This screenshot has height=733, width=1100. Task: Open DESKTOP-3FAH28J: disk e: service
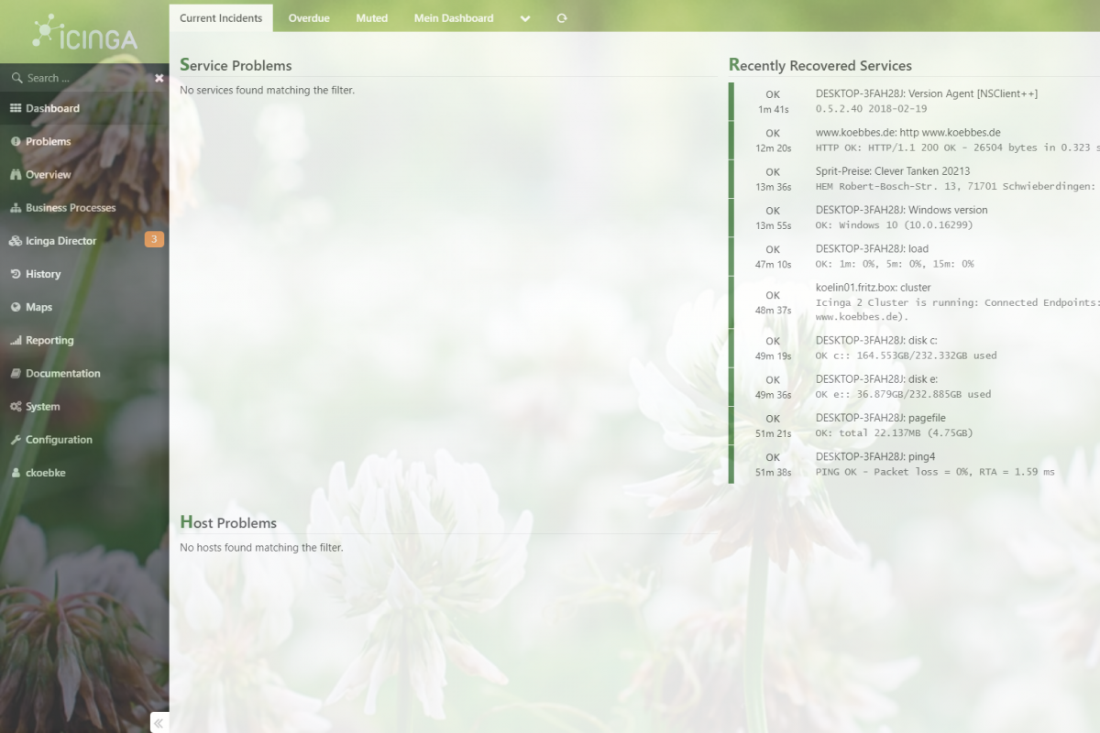point(876,378)
